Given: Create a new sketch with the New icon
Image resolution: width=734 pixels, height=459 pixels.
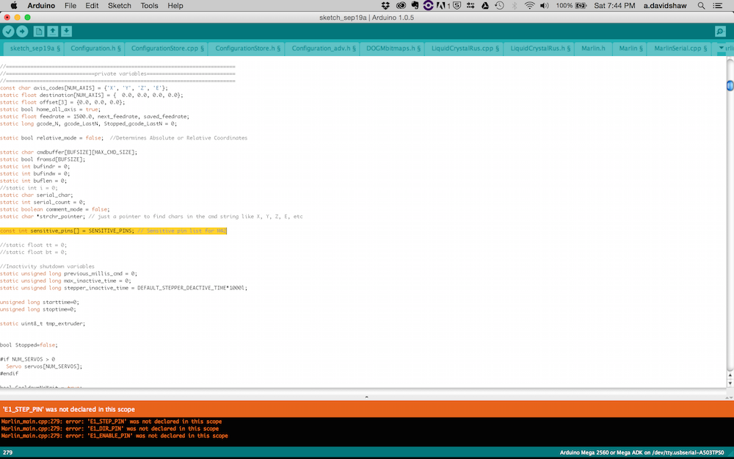Looking at the screenshot, I should click(39, 32).
